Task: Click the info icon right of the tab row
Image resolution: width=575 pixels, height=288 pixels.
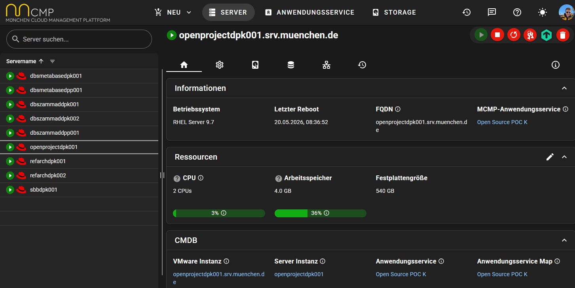Action: (x=556, y=65)
